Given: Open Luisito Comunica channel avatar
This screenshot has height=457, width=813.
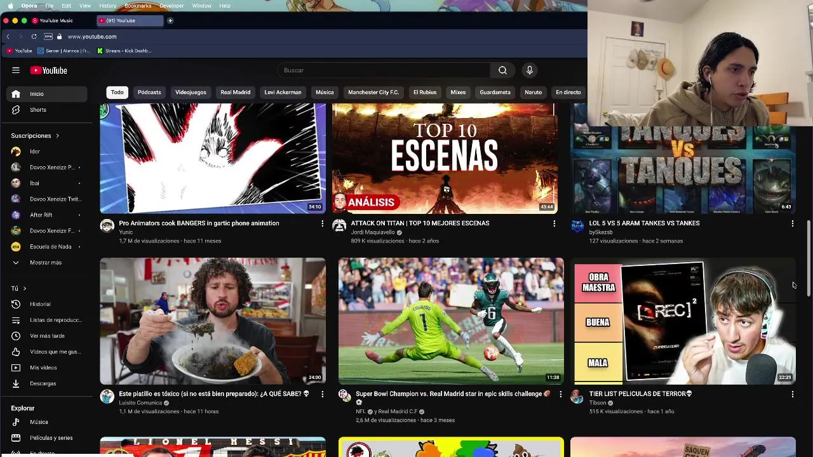Looking at the screenshot, I should tap(107, 397).
